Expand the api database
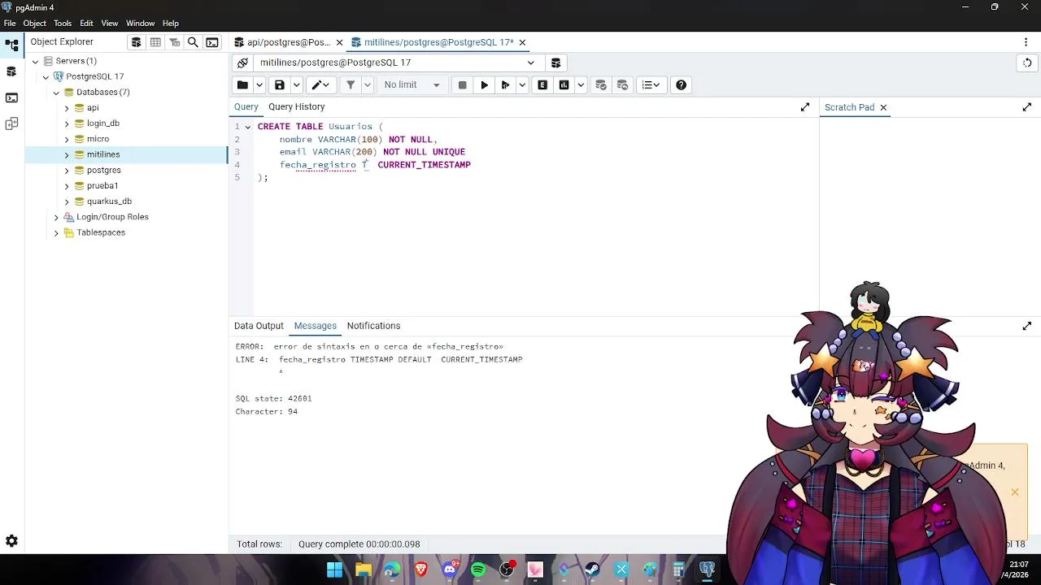The image size is (1041, 585). 67,107
